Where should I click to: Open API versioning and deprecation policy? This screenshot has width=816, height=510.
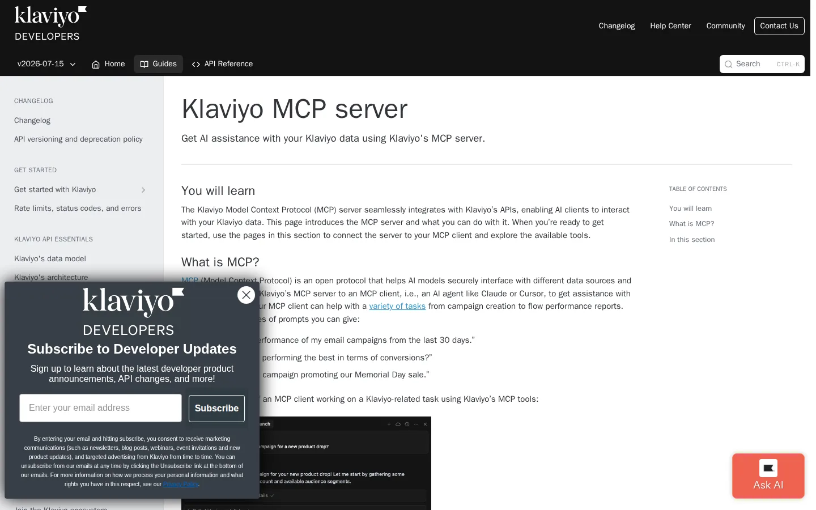pyautogui.click(x=78, y=139)
